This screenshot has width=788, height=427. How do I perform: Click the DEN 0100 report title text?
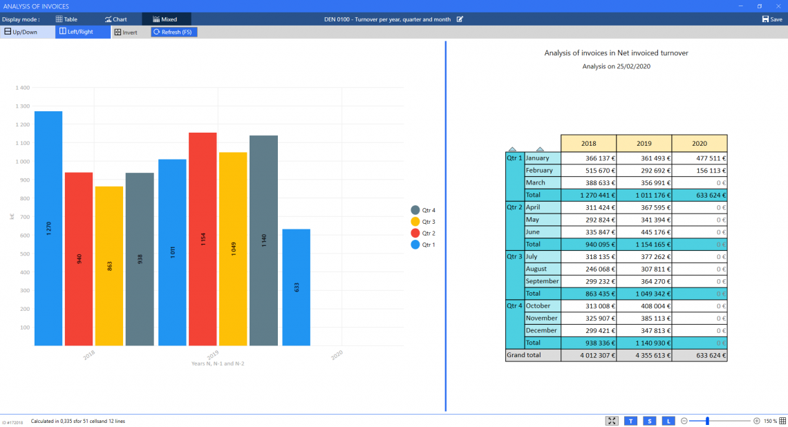point(387,19)
